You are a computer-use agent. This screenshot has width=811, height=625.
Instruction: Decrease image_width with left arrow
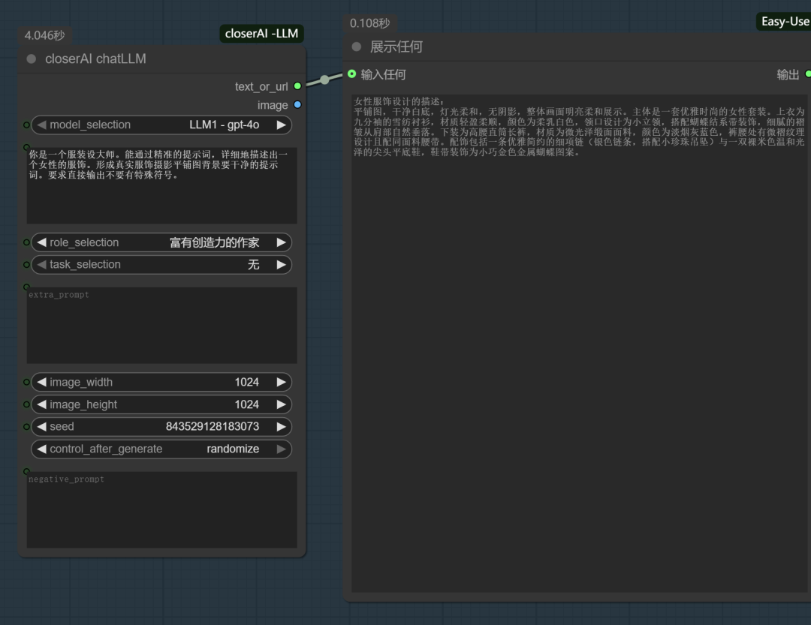point(41,382)
